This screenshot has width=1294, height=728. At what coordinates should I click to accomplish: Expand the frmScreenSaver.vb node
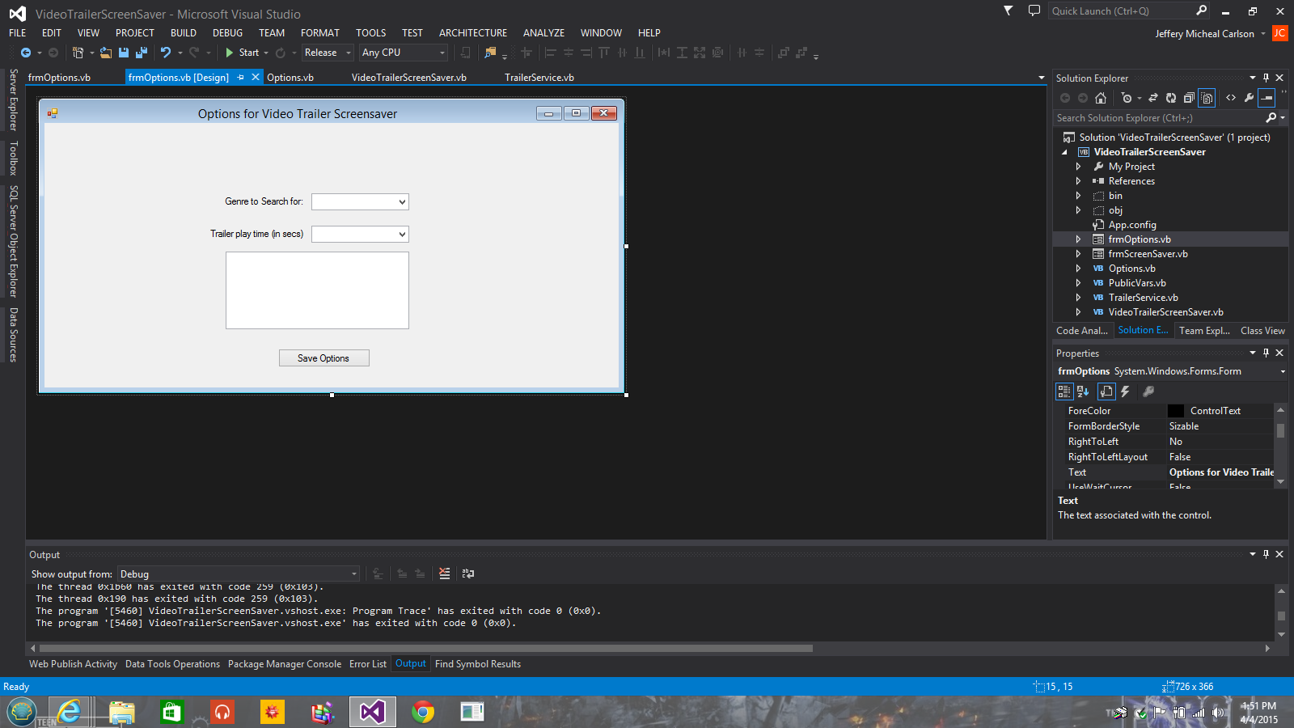pos(1078,254)
